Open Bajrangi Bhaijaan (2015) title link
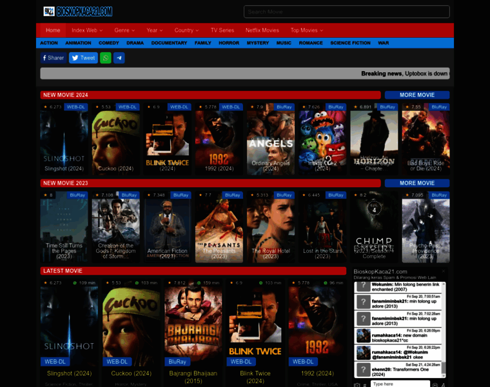Image resolution: width=490 pixels, height=387 pixels. (193, 377)
